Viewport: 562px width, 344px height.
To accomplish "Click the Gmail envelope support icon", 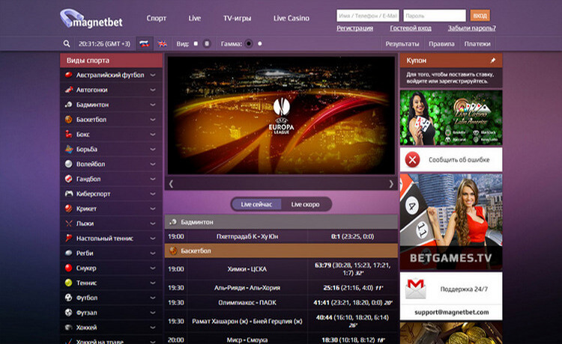I will pos(416,289).
